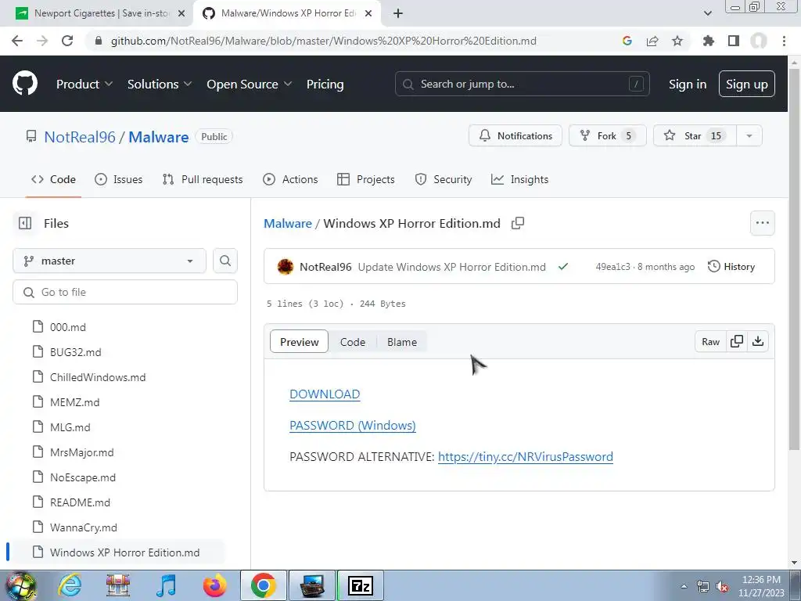Collapse the Files tree panel icon
The width and height of the screenshot is (801, 601).
pyautogui.click(x=24, y=223)
